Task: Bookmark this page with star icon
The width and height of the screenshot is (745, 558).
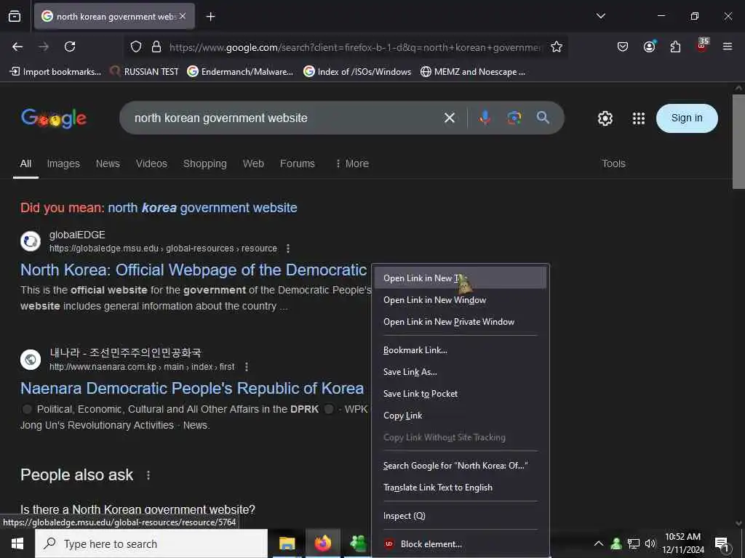Action: coord(557,47)
